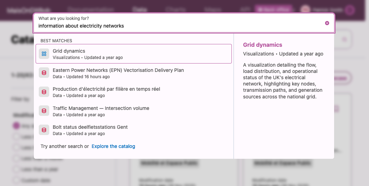
Task: Click the 'Grid dynamics' preview panel title
Action: pos(263,45)
